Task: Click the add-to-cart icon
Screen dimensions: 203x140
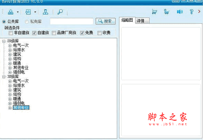Action: [x=166, y=12]
